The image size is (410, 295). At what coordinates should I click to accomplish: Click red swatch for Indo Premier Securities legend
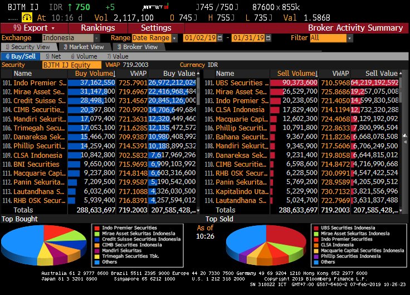point(97,228)
